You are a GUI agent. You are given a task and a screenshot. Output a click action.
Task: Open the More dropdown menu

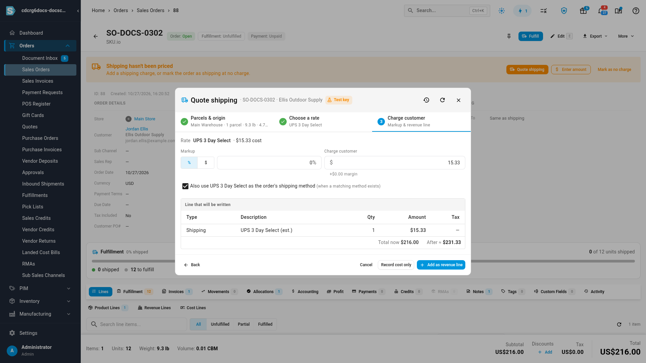click(626, 36)
